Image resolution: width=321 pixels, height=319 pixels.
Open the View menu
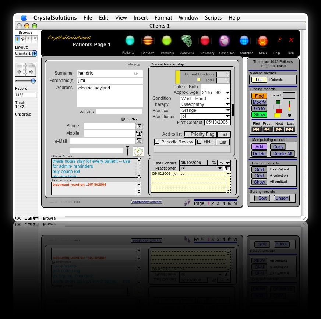pyautogui.click(x=121, y=18)
